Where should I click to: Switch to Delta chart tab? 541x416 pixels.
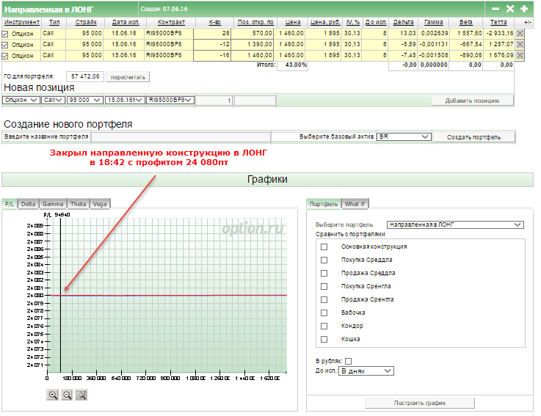coord(29,204)
